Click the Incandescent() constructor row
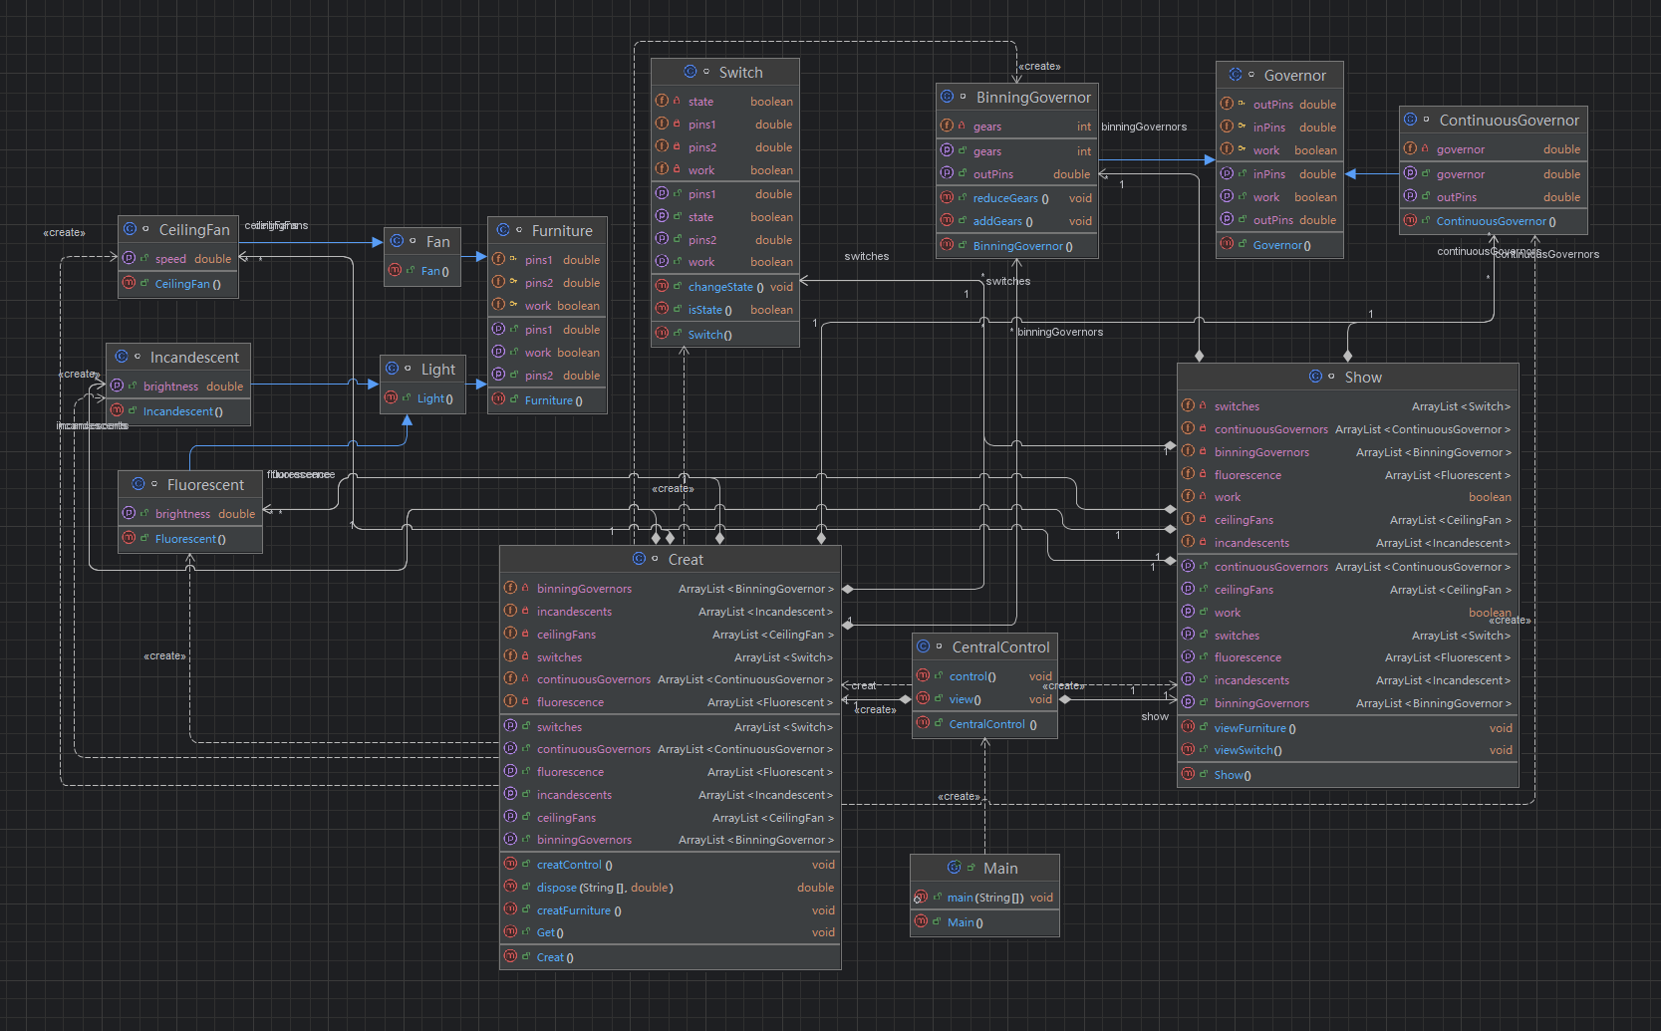The image size is (1661, 1031). coord(178,411)
